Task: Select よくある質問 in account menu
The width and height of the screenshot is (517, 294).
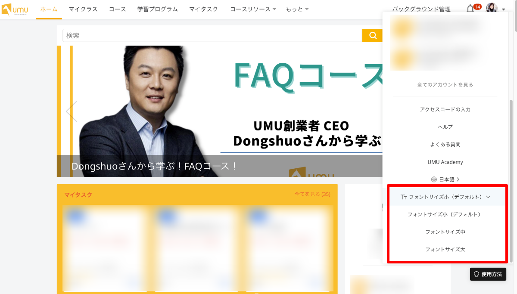Action: pyautogui.click(x=445, y=145)
